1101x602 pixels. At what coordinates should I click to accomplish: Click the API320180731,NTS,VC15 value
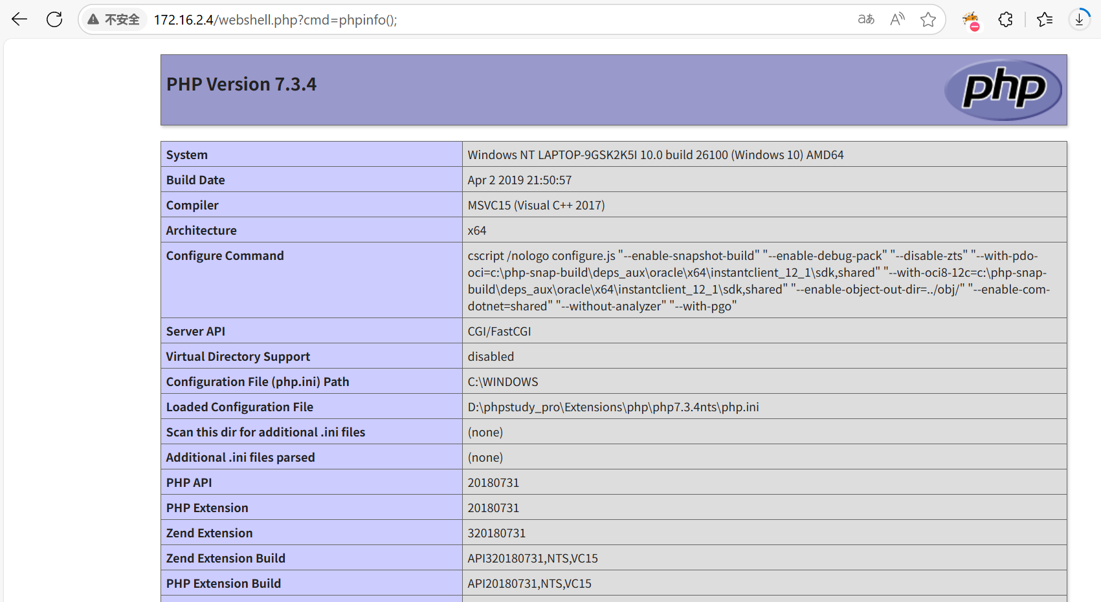pyautogui.click(x=533, y=558)
